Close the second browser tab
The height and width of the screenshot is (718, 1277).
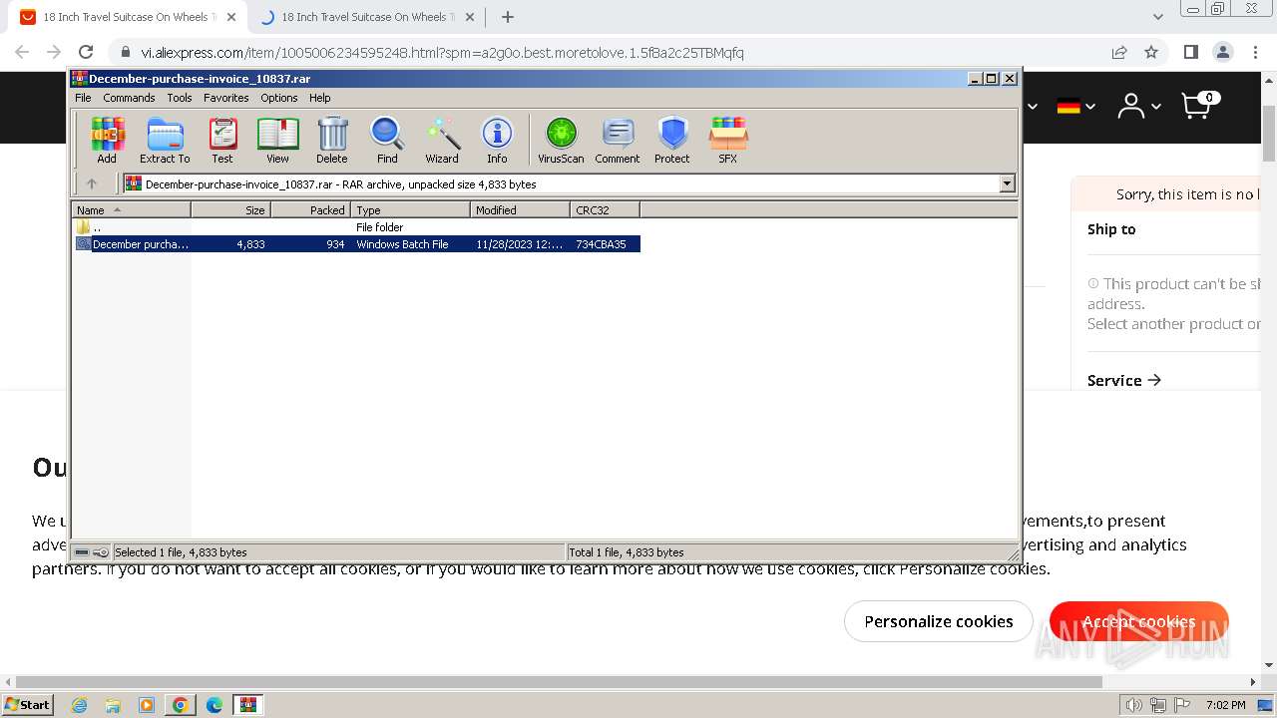coord(470,17)
